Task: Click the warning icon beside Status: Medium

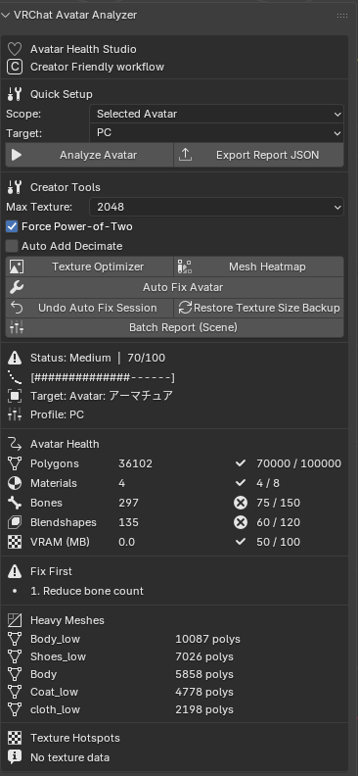Action: coord(16,358)
